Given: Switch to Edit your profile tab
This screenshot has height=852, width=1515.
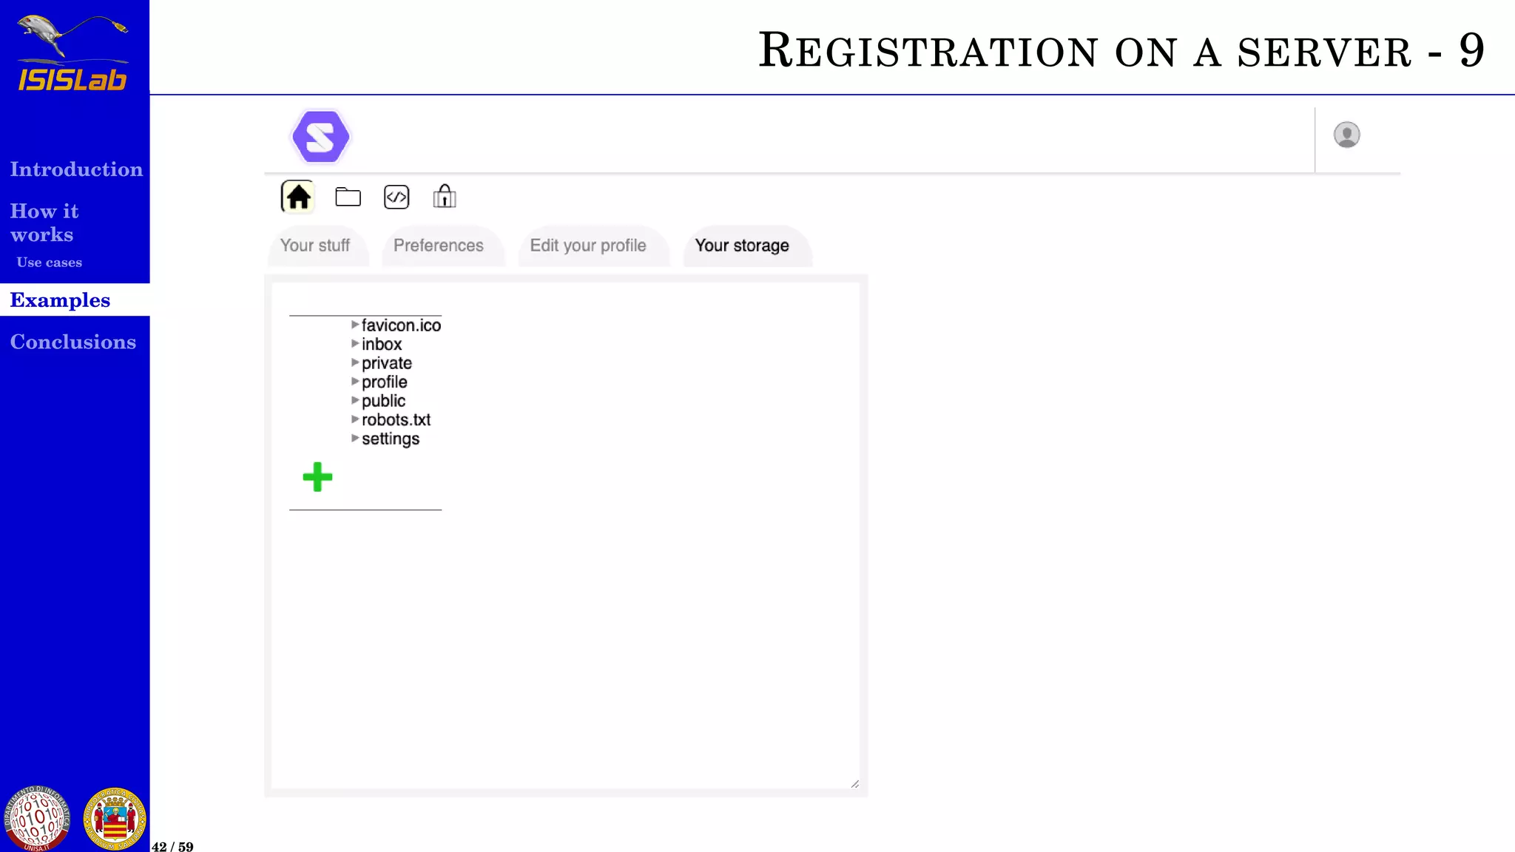Looking at the screenshot, I should point(588,246).
